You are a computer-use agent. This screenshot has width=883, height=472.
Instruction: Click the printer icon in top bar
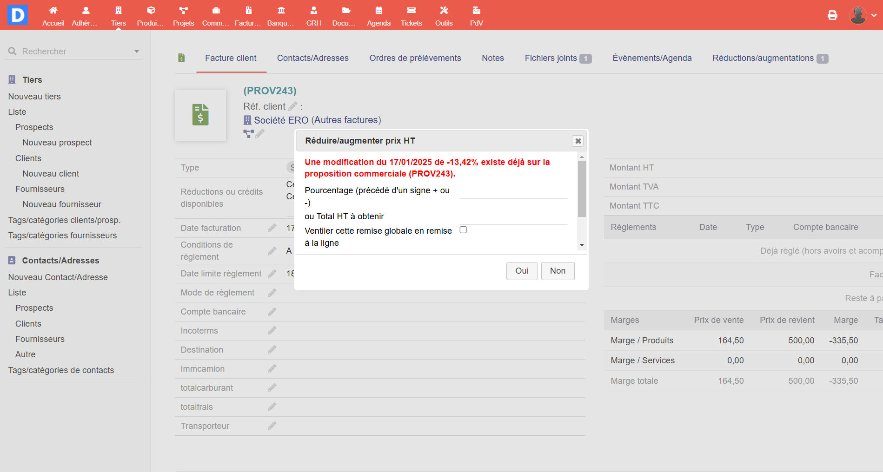coord(832,15)
